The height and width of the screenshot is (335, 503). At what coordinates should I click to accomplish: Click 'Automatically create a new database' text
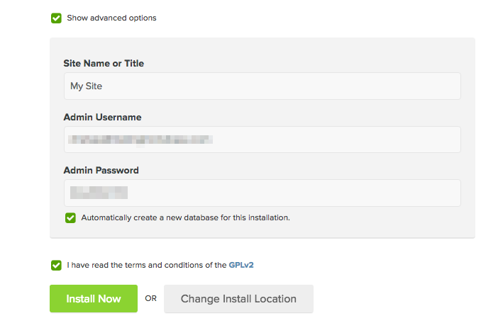[x=185, y=217]
